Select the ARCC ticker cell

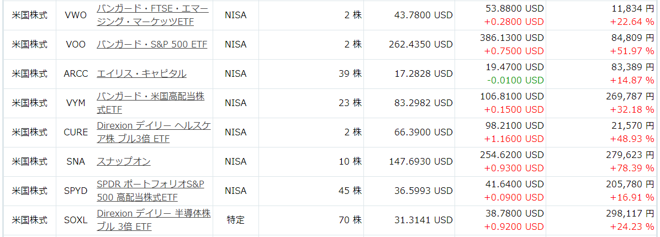pos(76,73)
